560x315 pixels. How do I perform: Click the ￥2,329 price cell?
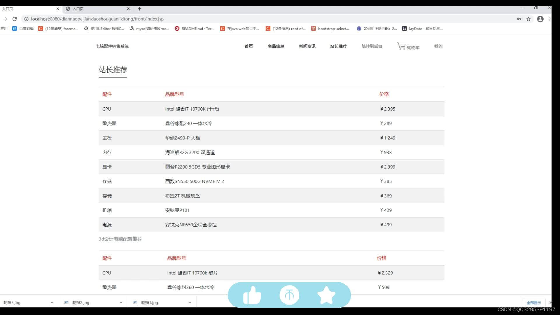click(385, 273)
